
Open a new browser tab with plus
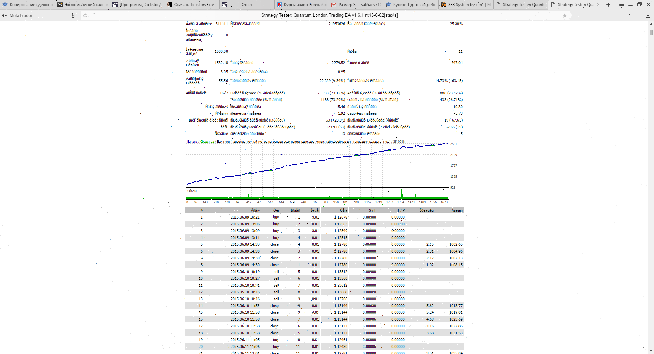click(x=608, y=5)
